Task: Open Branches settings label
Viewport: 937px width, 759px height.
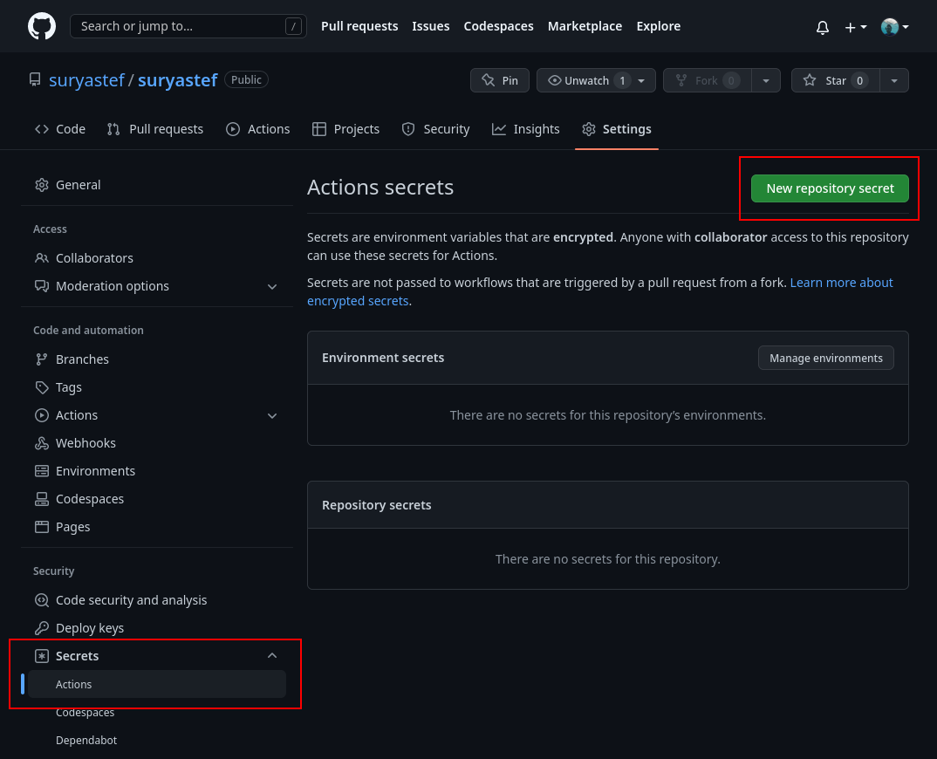Action: click(83, 359)
